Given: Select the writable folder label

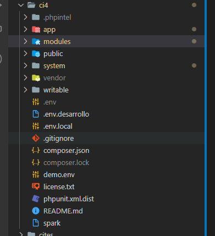Looking at the screenshot, I should (x=56, y=90).
